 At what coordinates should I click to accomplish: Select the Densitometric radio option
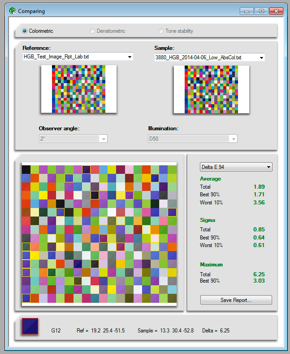click(x=93, y=31)
